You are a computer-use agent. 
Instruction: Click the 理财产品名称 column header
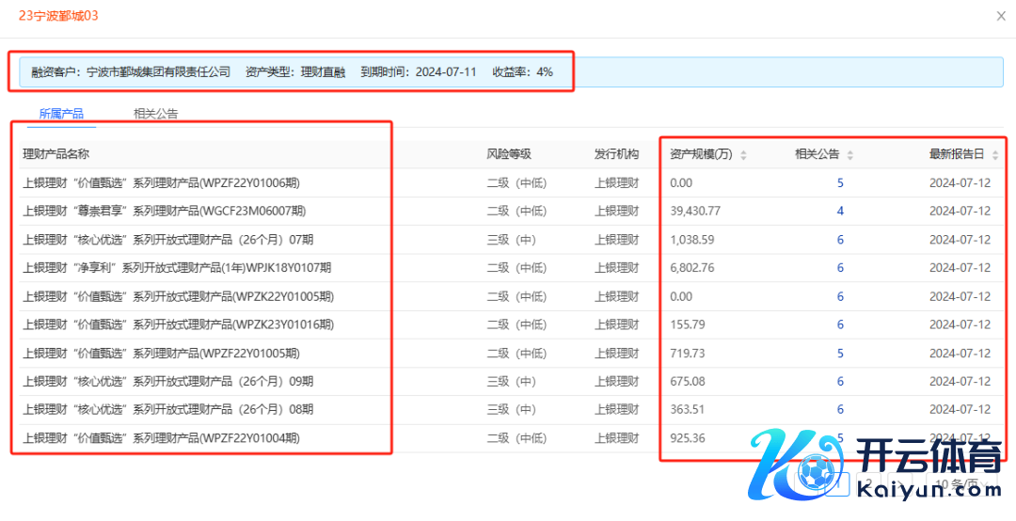pos(56,154)
